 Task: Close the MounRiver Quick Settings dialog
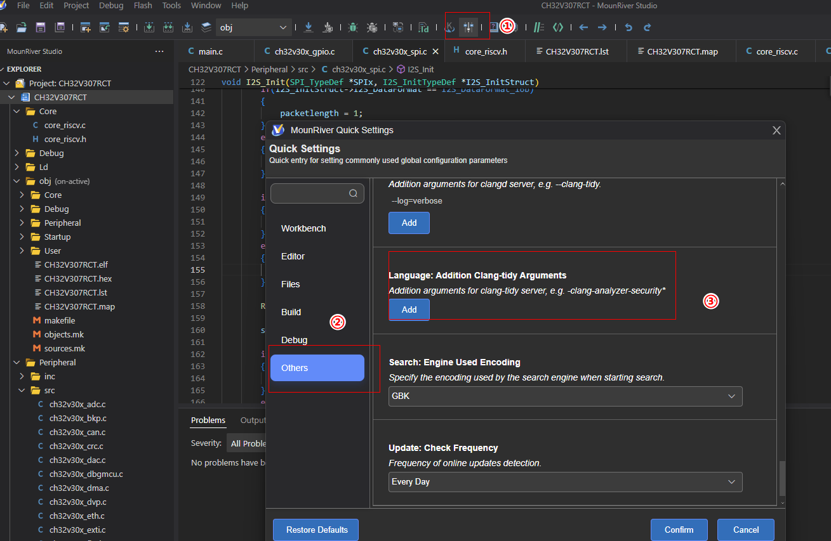776,130
